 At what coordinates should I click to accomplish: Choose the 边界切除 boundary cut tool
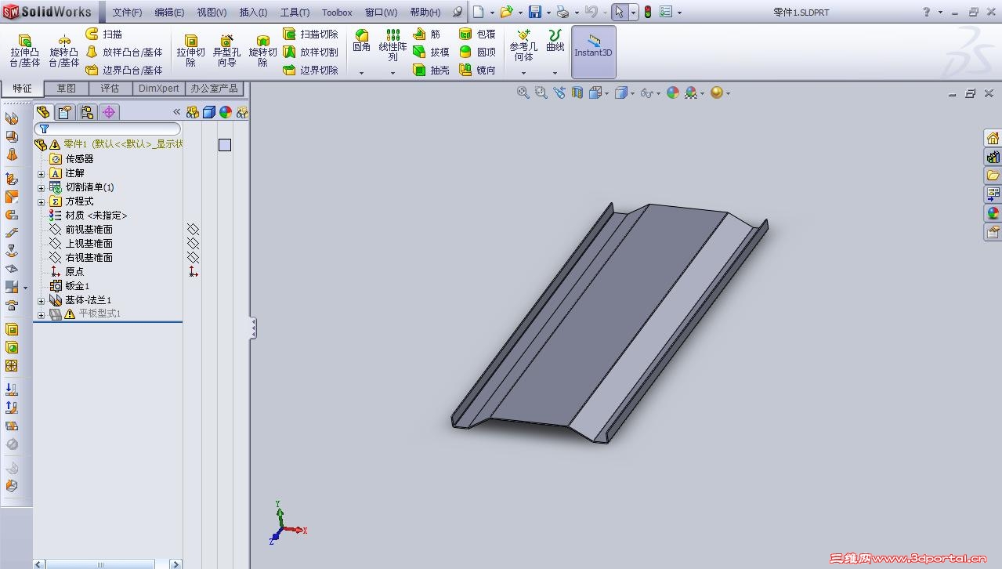pyautogui.click(x=310, y=70)
